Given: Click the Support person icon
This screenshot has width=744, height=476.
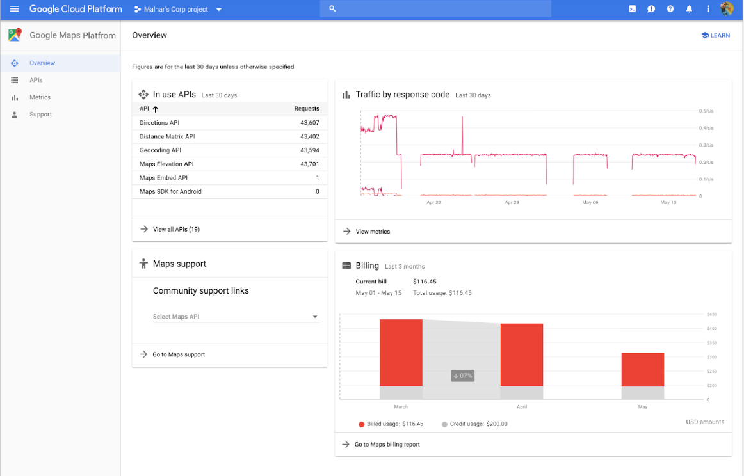Looking at the screenshot, I should 15,115.
